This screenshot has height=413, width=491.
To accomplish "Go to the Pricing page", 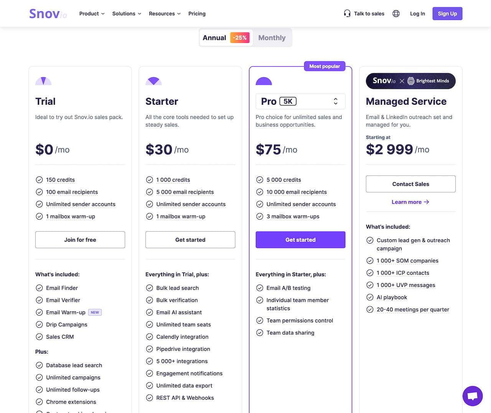I will point(197,14).
